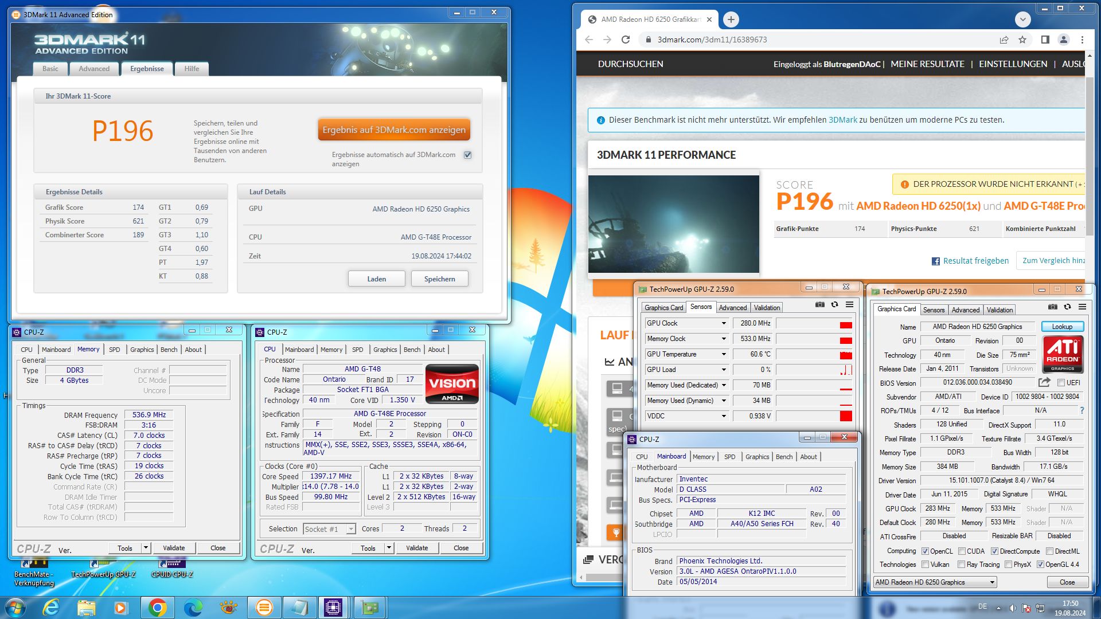1101x619 pixels.
Task: Toggle the Ray Tracing checkbox
Action: pos(961,565)
